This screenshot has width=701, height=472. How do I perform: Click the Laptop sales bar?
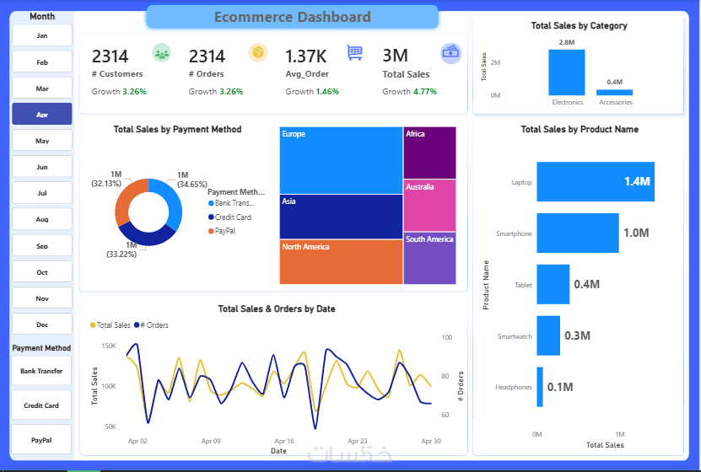tap(596, 182)
